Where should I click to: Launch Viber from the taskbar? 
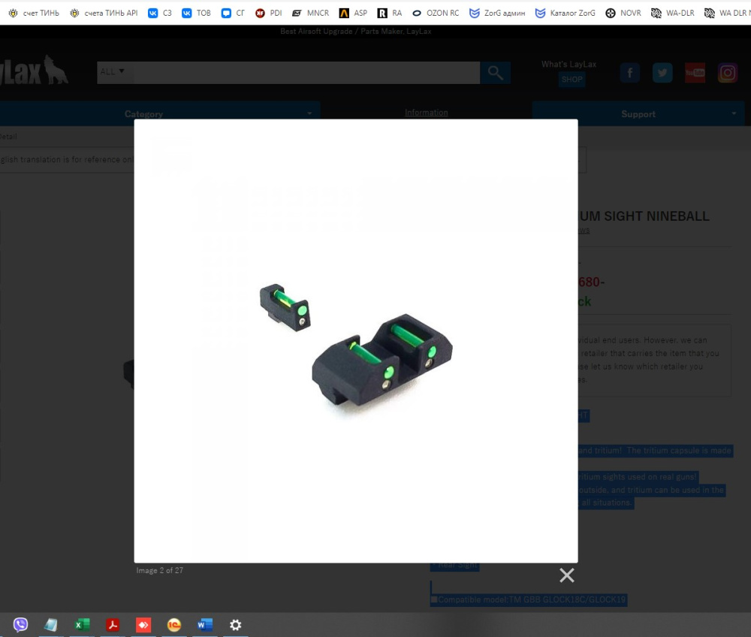[x=20, y=624]
